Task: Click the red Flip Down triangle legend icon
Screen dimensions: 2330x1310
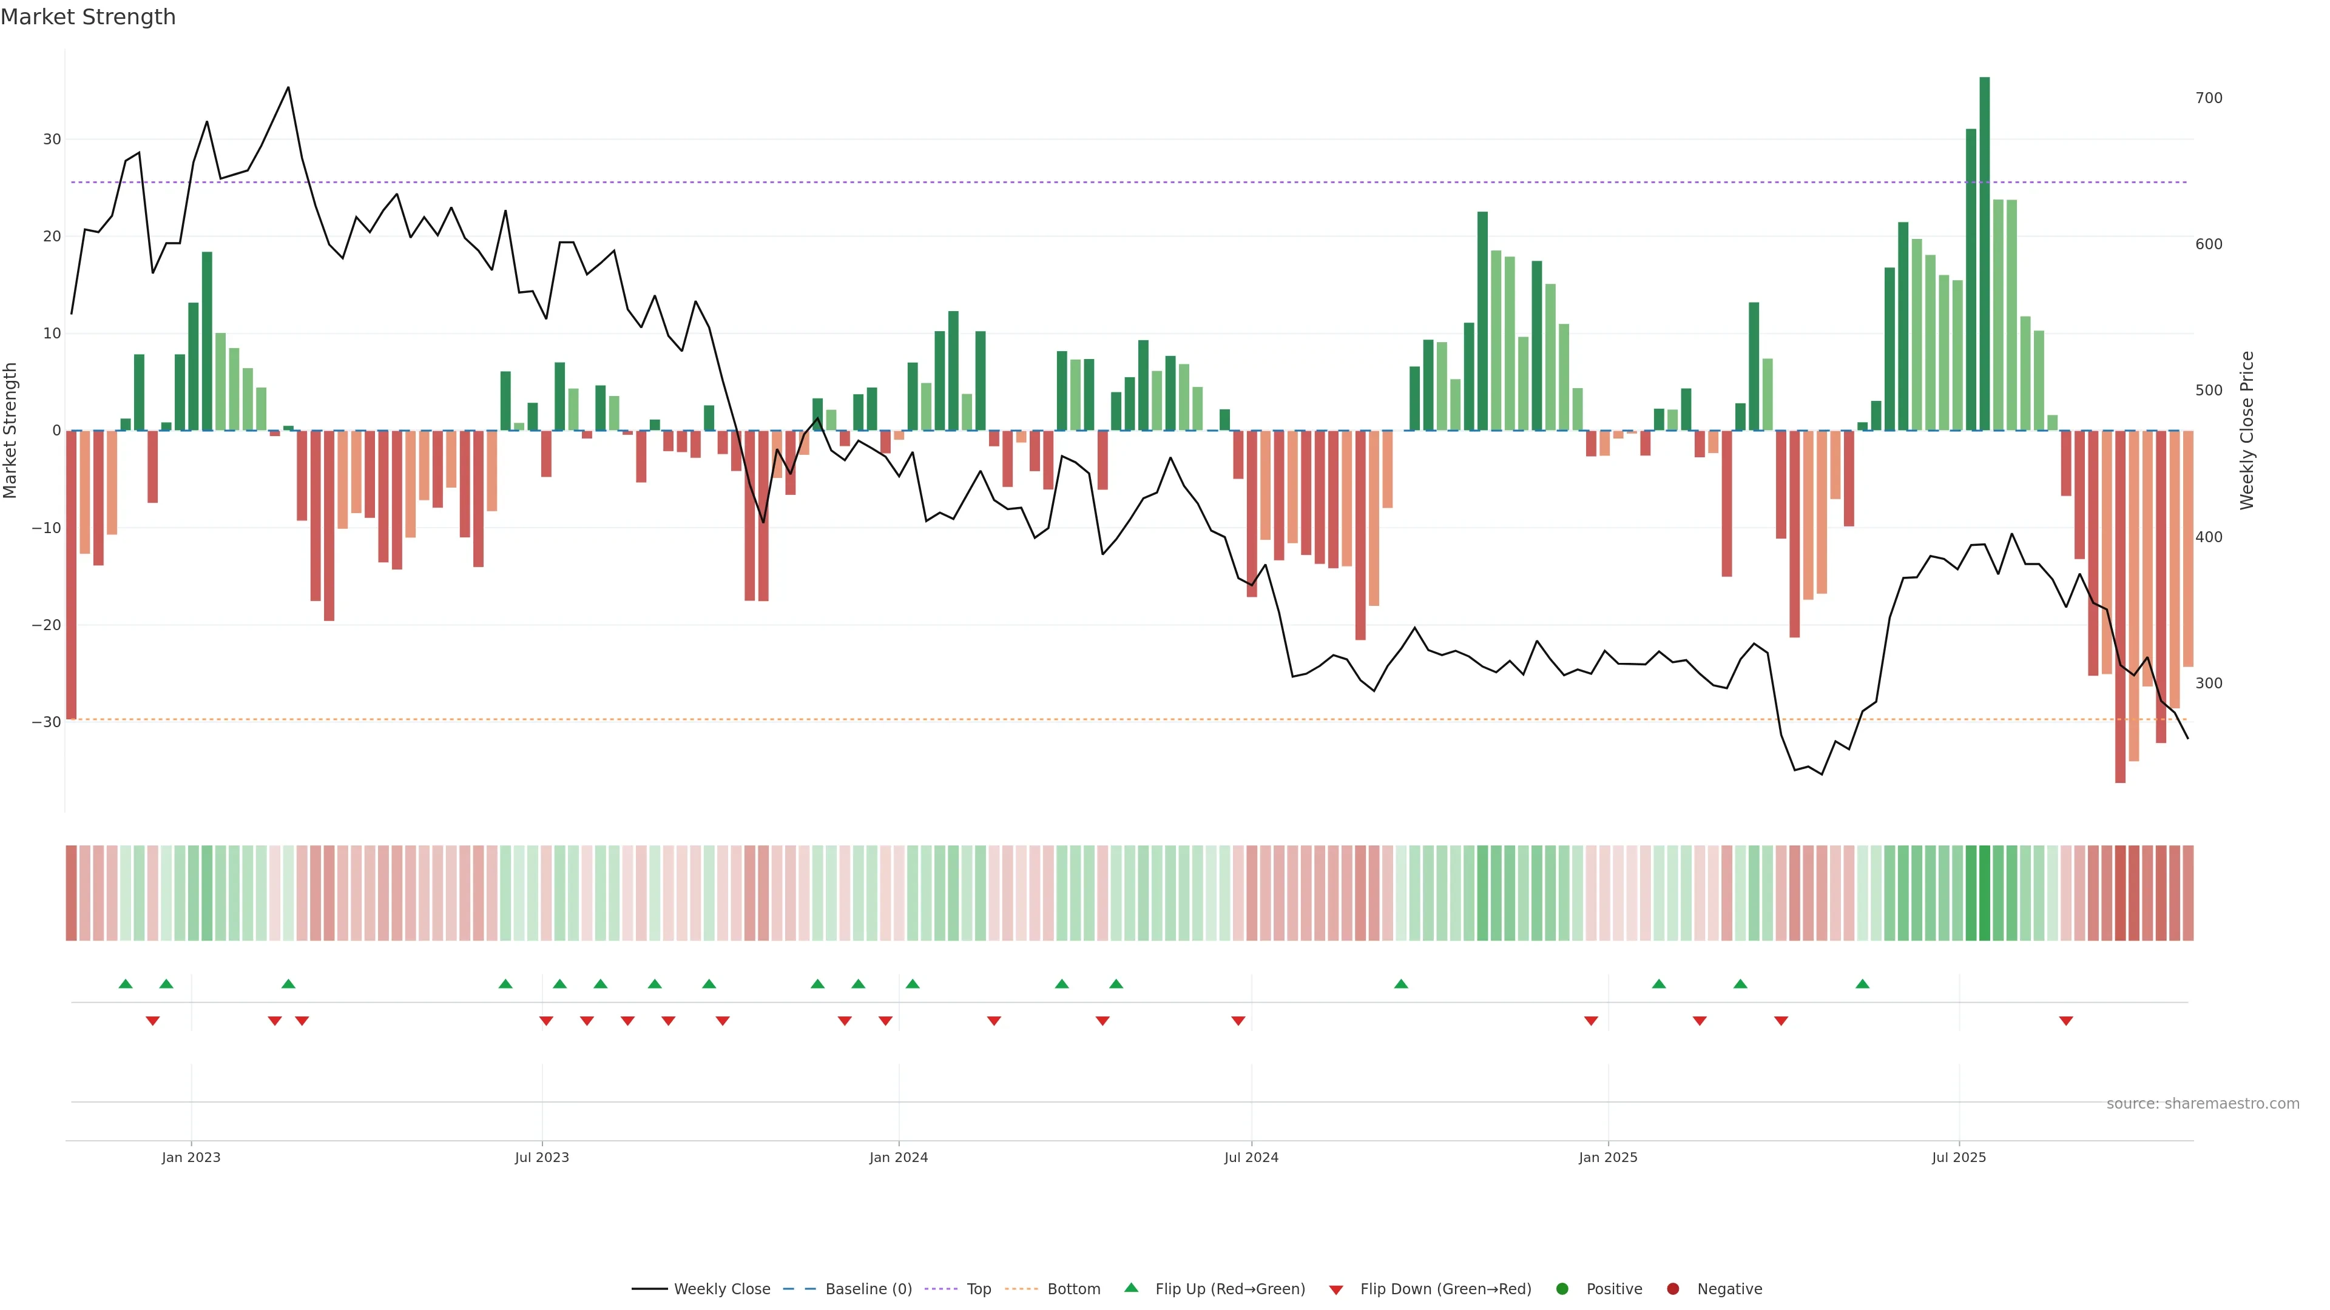Action: click(1336, 1290)
